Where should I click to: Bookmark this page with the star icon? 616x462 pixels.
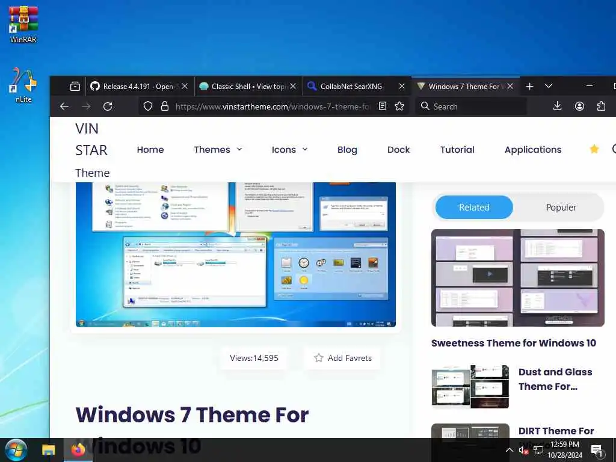399,106
